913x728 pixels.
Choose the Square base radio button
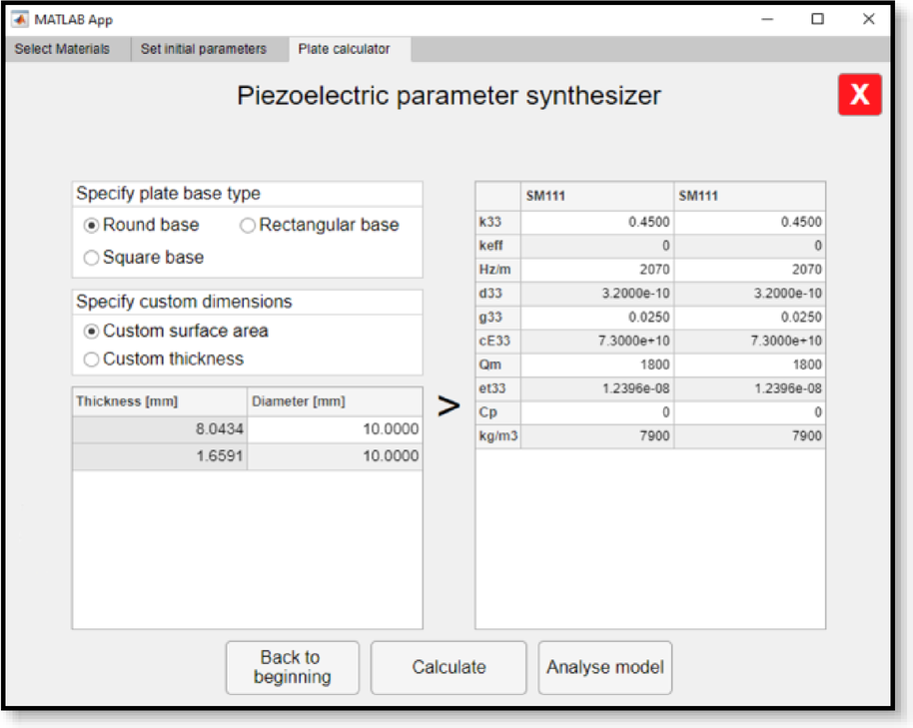(x=92, y=258)
